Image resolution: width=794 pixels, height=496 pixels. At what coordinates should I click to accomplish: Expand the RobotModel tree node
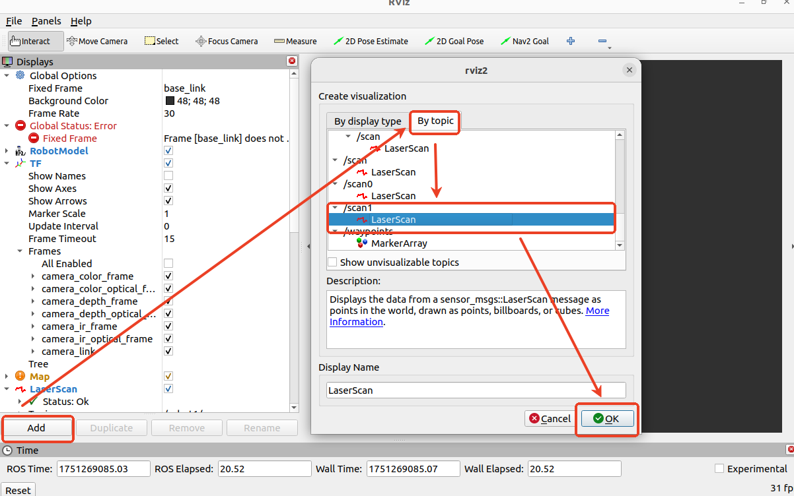pos(7,151)
